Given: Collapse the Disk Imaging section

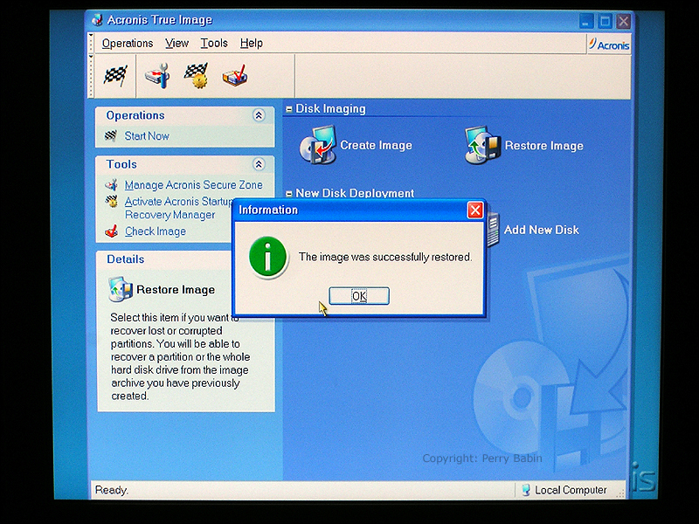Looking at the screenshot, I should tap(289, 109).
